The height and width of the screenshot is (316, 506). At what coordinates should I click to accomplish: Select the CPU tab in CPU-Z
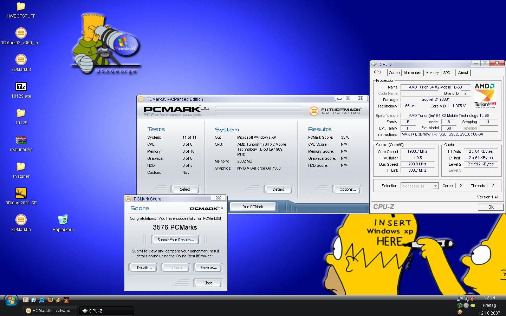378,72
